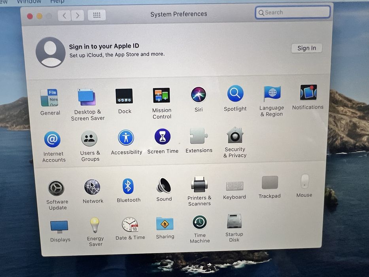
Task: Click the Apple ID avatar picture
Action: (50, 52)
